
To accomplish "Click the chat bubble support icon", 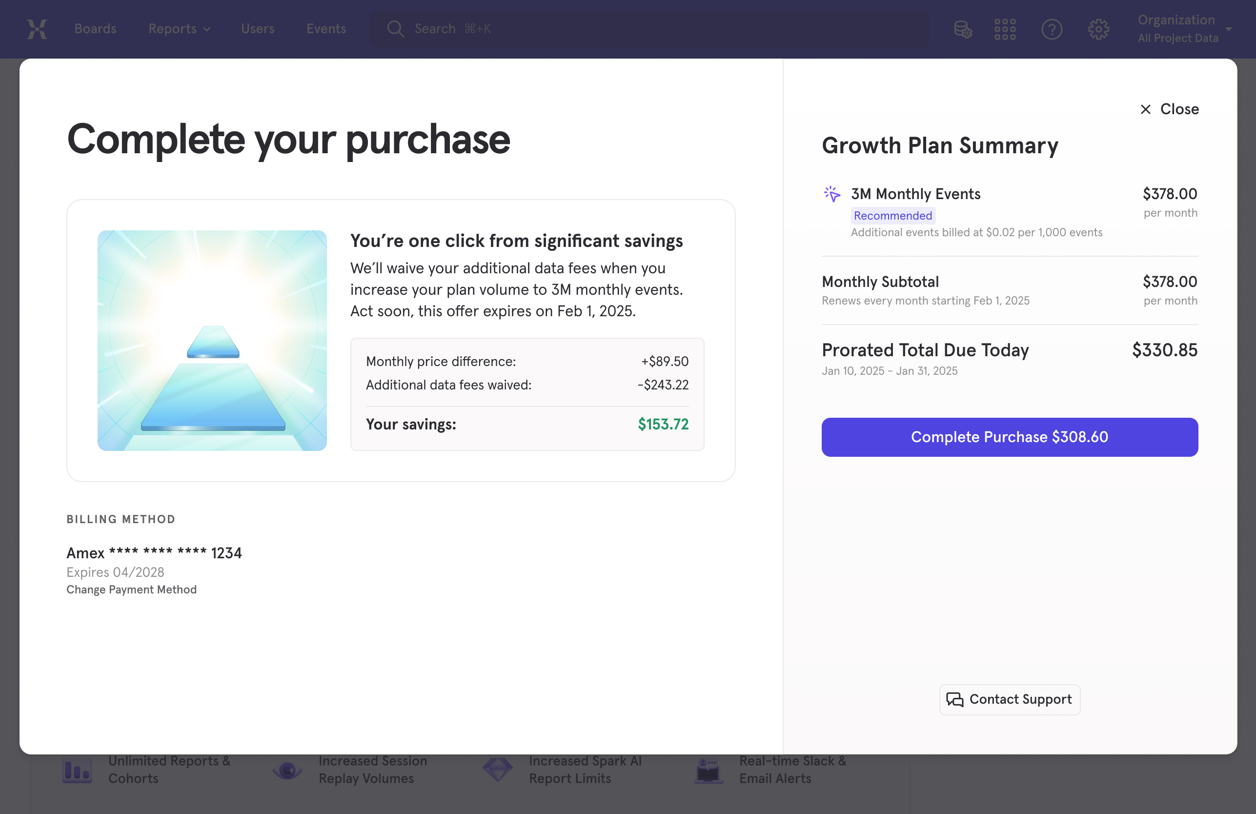I will [x=954, y=699].
